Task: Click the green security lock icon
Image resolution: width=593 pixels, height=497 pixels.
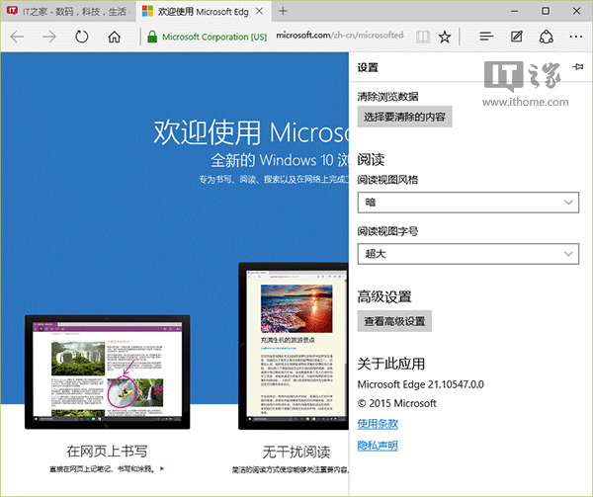Action: pyautogui.click(x=152, y=37)
